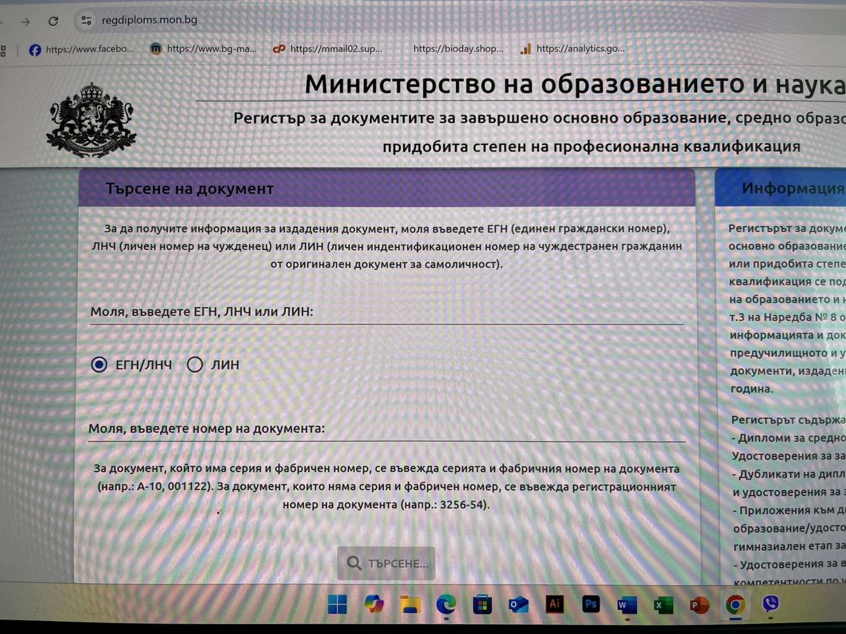
Task: Select the ЛИН radio option
Action: click(x=195, y=365)
